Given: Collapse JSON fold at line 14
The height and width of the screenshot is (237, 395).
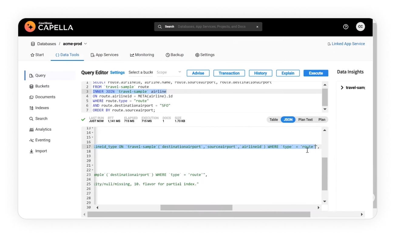Looking at the screenshot, I should [x=93, y=133].
